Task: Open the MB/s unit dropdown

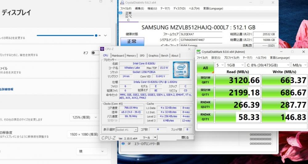Action: tap(299, 65)
